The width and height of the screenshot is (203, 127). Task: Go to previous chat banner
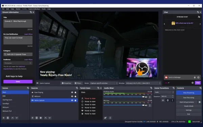pyautogui.click(x=164, y=24)
